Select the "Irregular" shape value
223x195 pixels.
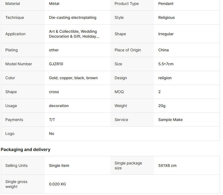[x=166, y=34]
